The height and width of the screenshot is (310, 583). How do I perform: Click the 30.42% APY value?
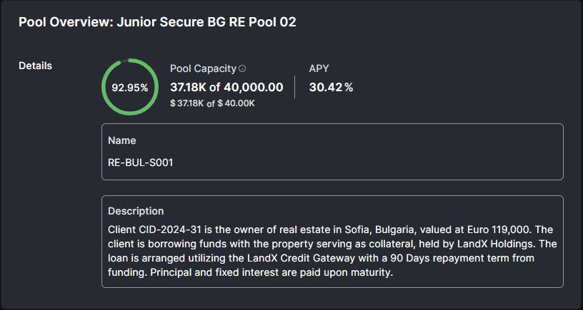tap(331, 88)
